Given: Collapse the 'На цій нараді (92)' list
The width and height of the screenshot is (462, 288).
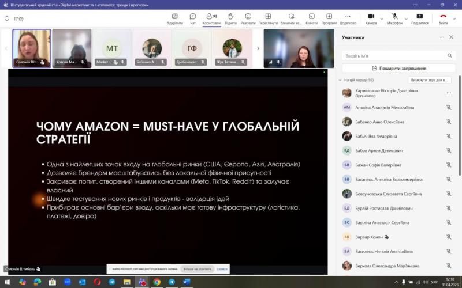Looking at the screenshot, I should [x=341, y=80].
